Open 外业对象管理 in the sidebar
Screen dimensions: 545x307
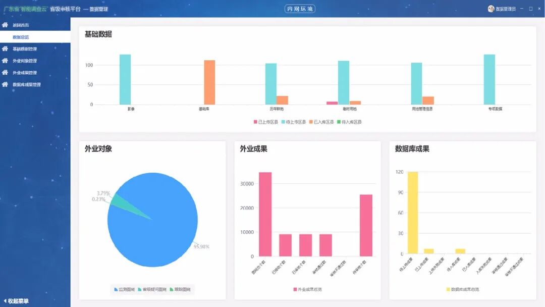(x=35, y=61)
